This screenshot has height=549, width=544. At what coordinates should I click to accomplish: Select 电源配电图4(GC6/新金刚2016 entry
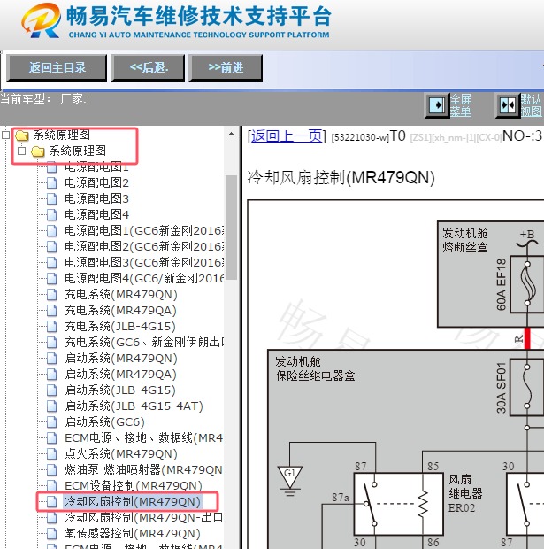click(x=144, y=278)
